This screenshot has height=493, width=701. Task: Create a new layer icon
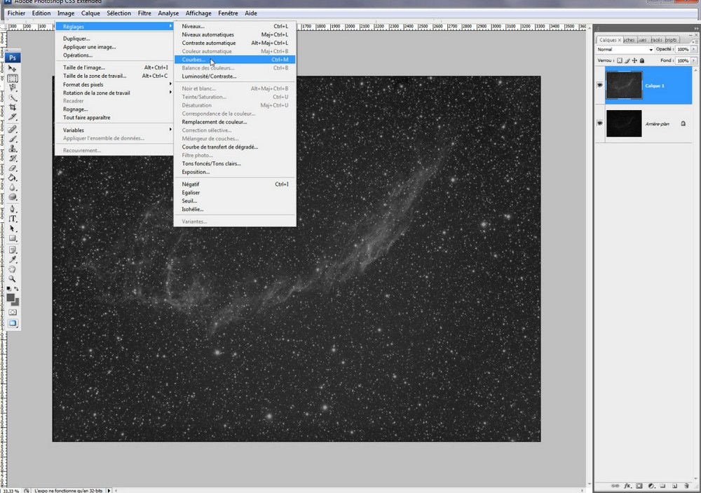coord(675,486)
